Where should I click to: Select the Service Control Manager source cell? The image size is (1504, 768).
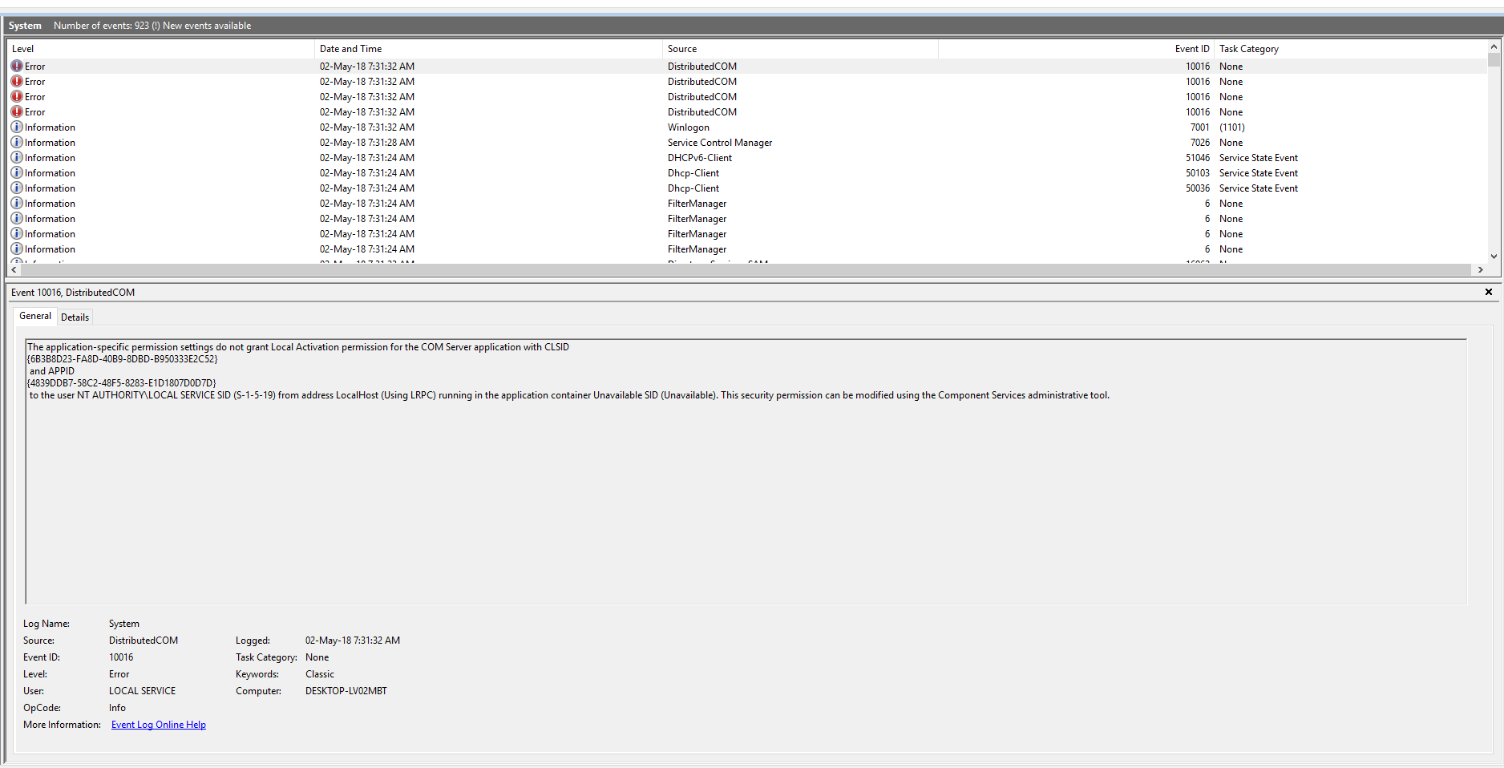720,143
